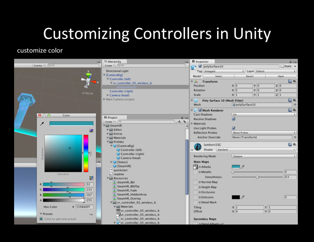Toggle Use Light Probes checkbox
Screen dimensions: 314x242
233,128
